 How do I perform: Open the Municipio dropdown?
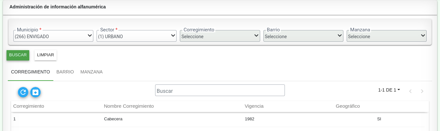tap(54, 36)
